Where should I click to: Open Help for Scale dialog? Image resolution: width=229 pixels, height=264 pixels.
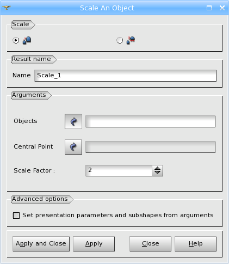(195, 244)
